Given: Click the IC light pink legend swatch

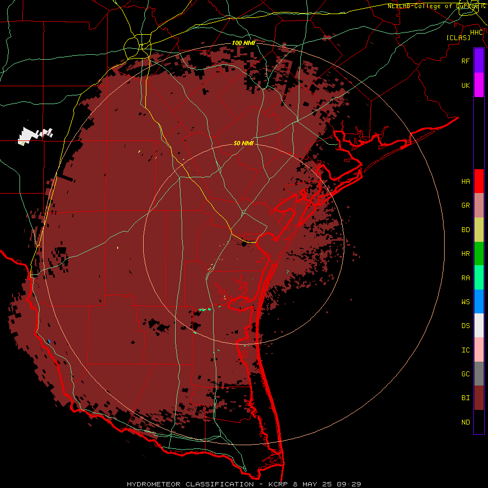Looking at the screenshot, I should pos(479,350).
